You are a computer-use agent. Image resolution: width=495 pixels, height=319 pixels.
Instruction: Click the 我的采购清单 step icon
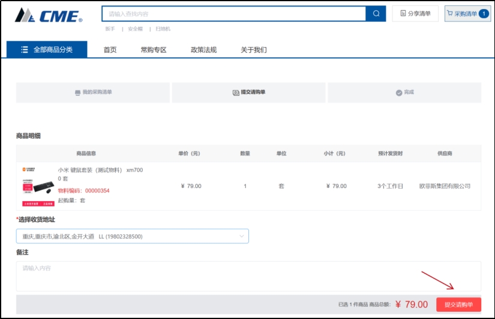coord(77,93)
